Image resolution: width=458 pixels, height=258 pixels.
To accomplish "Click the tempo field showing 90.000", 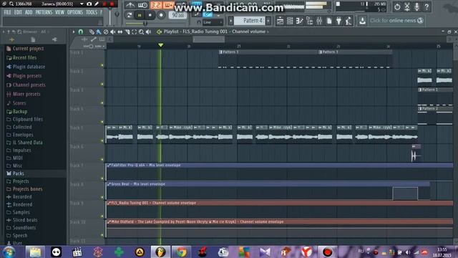I will [x=178, y=15].
